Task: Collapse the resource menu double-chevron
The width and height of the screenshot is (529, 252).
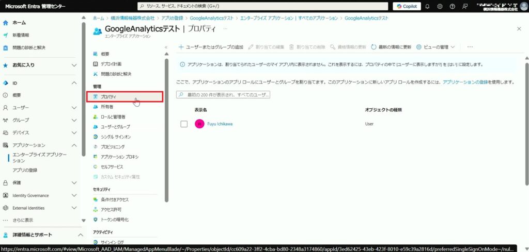Action: (166, 47)
